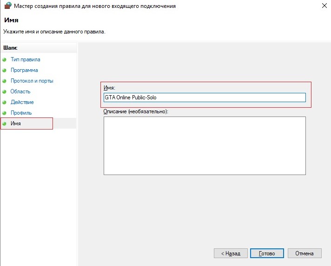Click green bullet beside the 'Имя' step
Image resolution: width=331 pixels, height=266 pixels.
tap(5, 124)
